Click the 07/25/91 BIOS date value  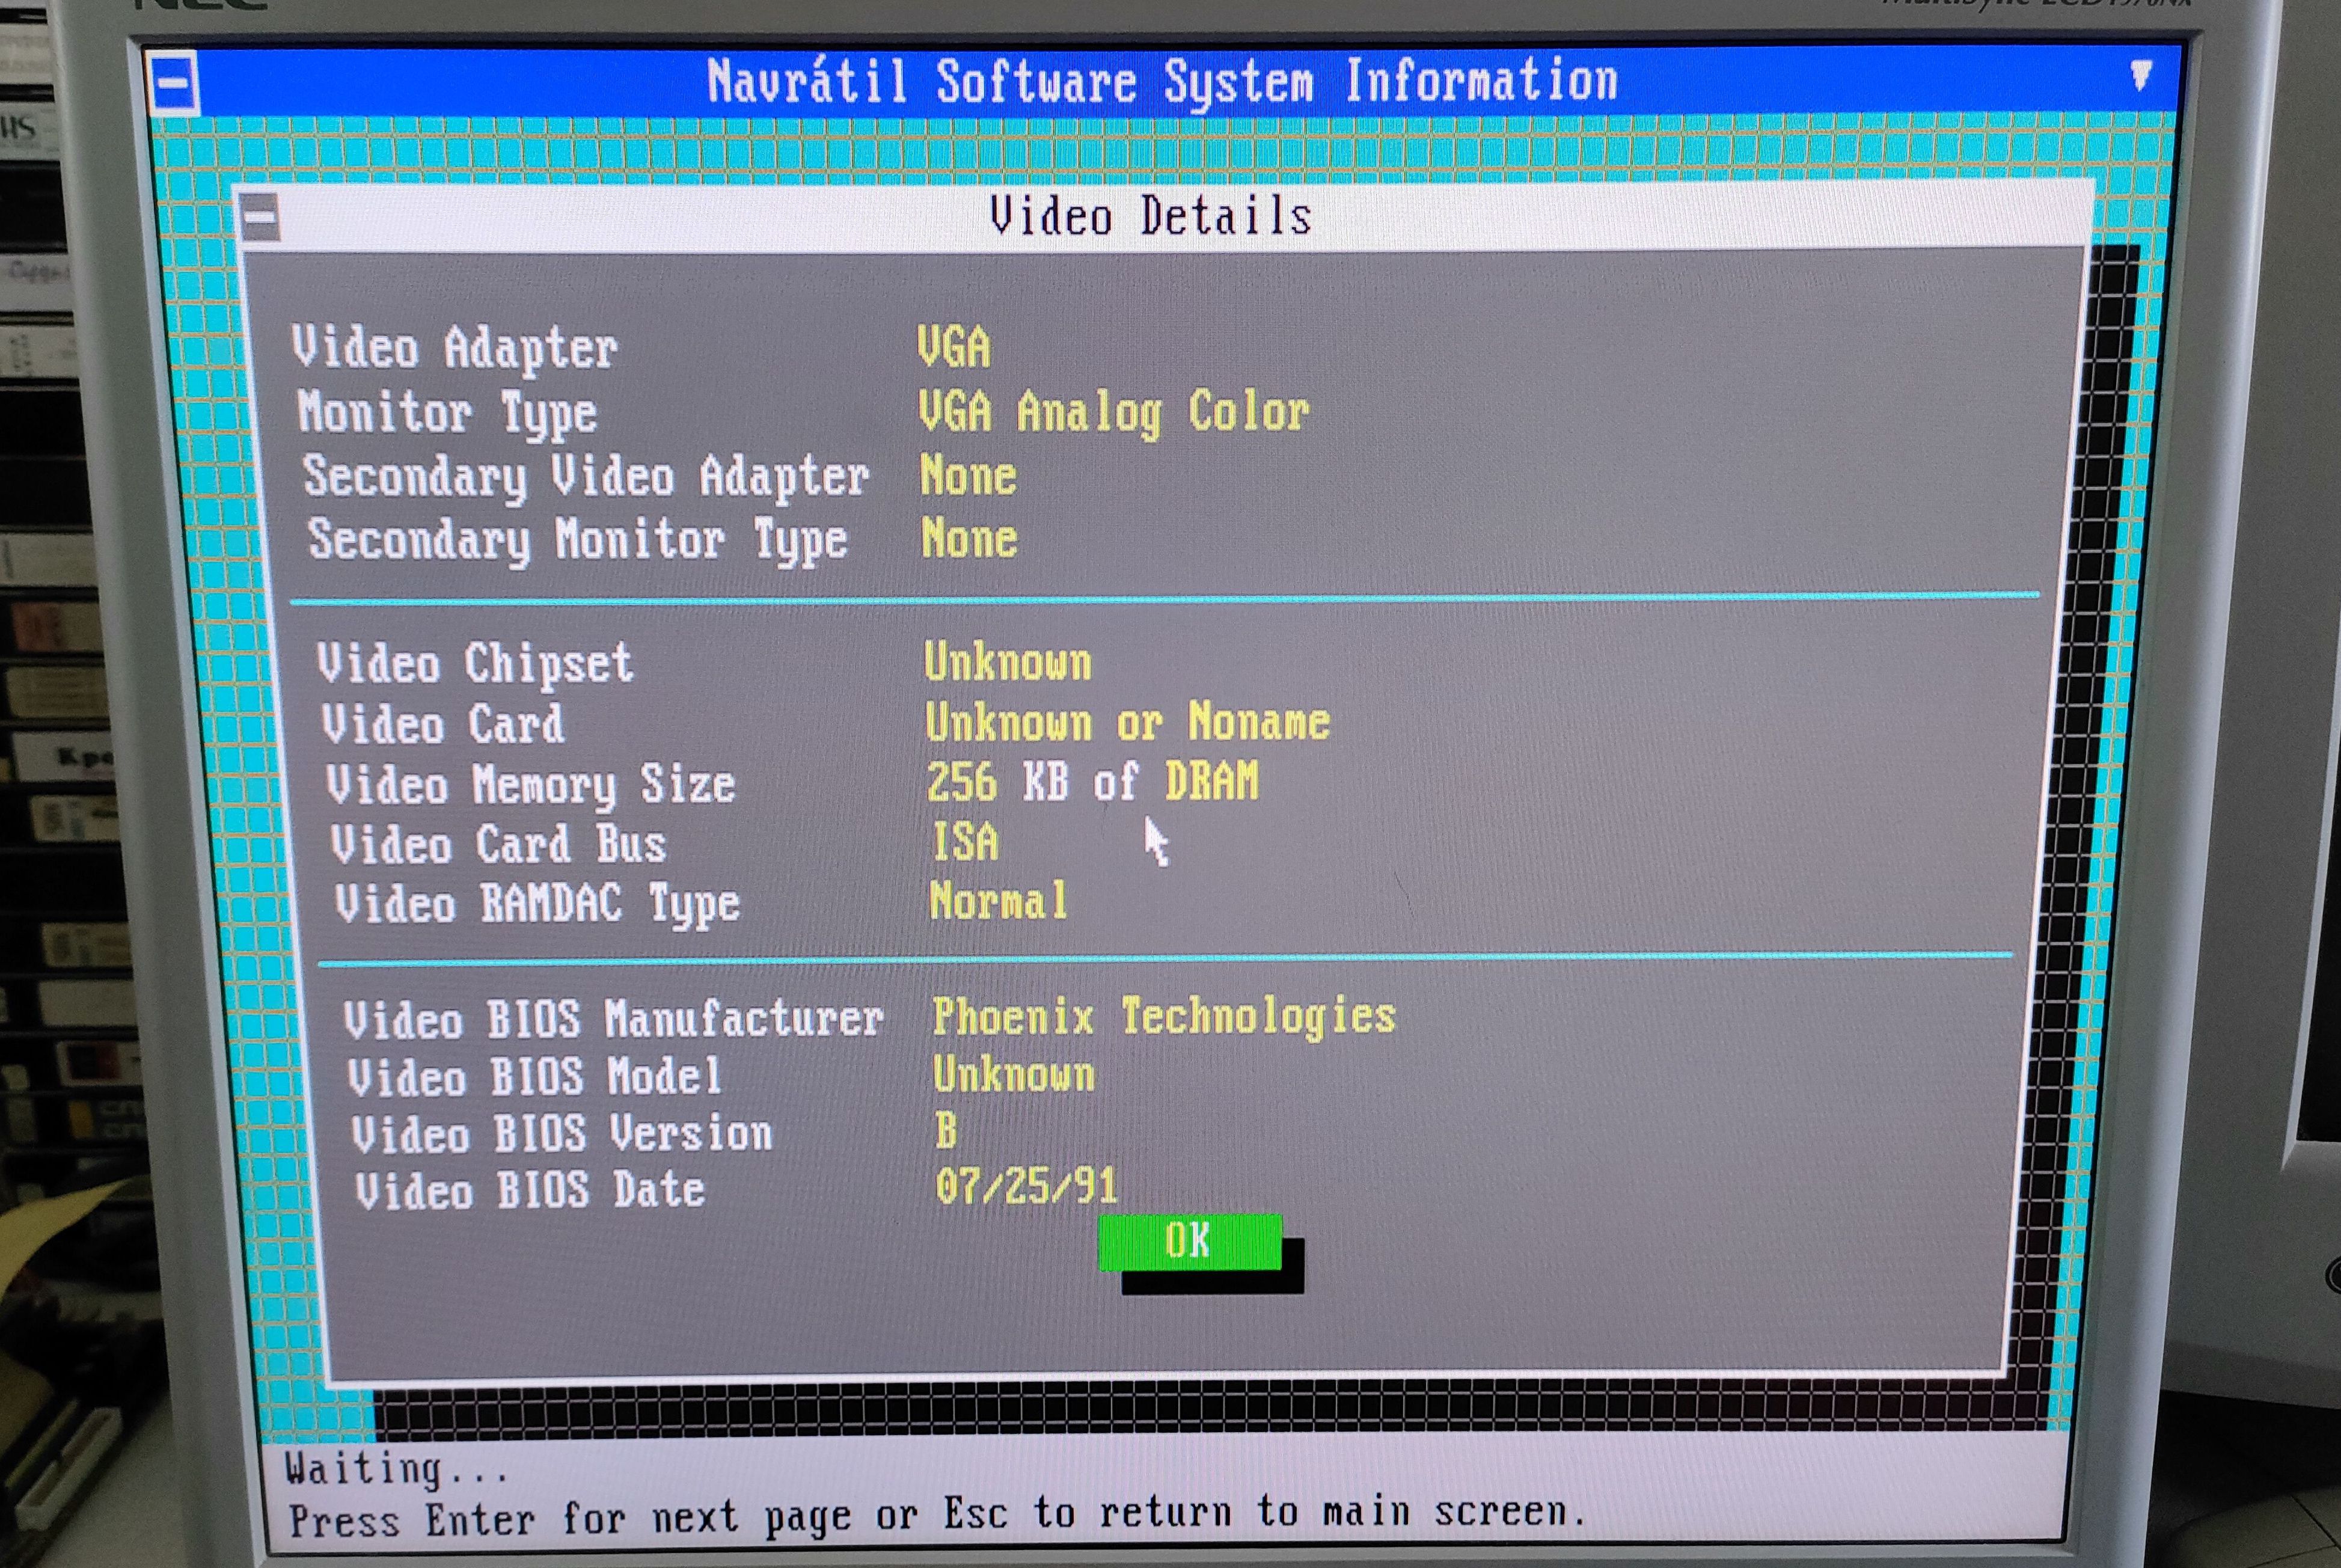[x=1026, y=1187]
